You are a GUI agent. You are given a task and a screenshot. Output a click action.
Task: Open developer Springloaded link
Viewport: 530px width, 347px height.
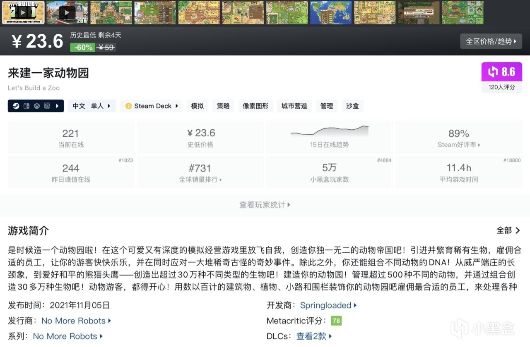click(x=328, y=305)
